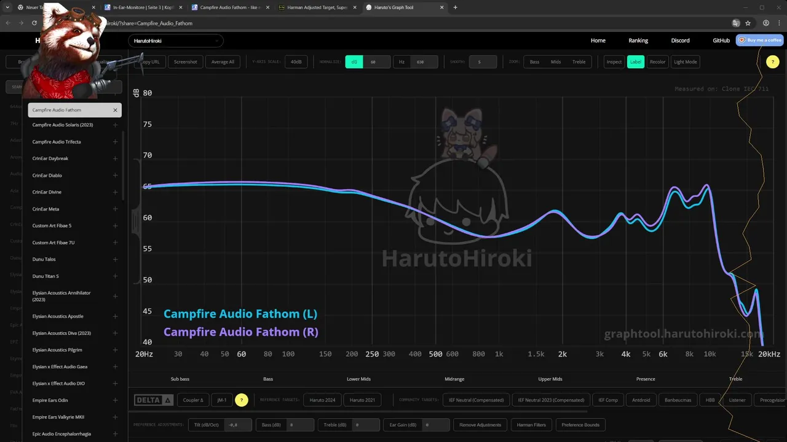Click the Ear Gain (dB) input field

435,425
